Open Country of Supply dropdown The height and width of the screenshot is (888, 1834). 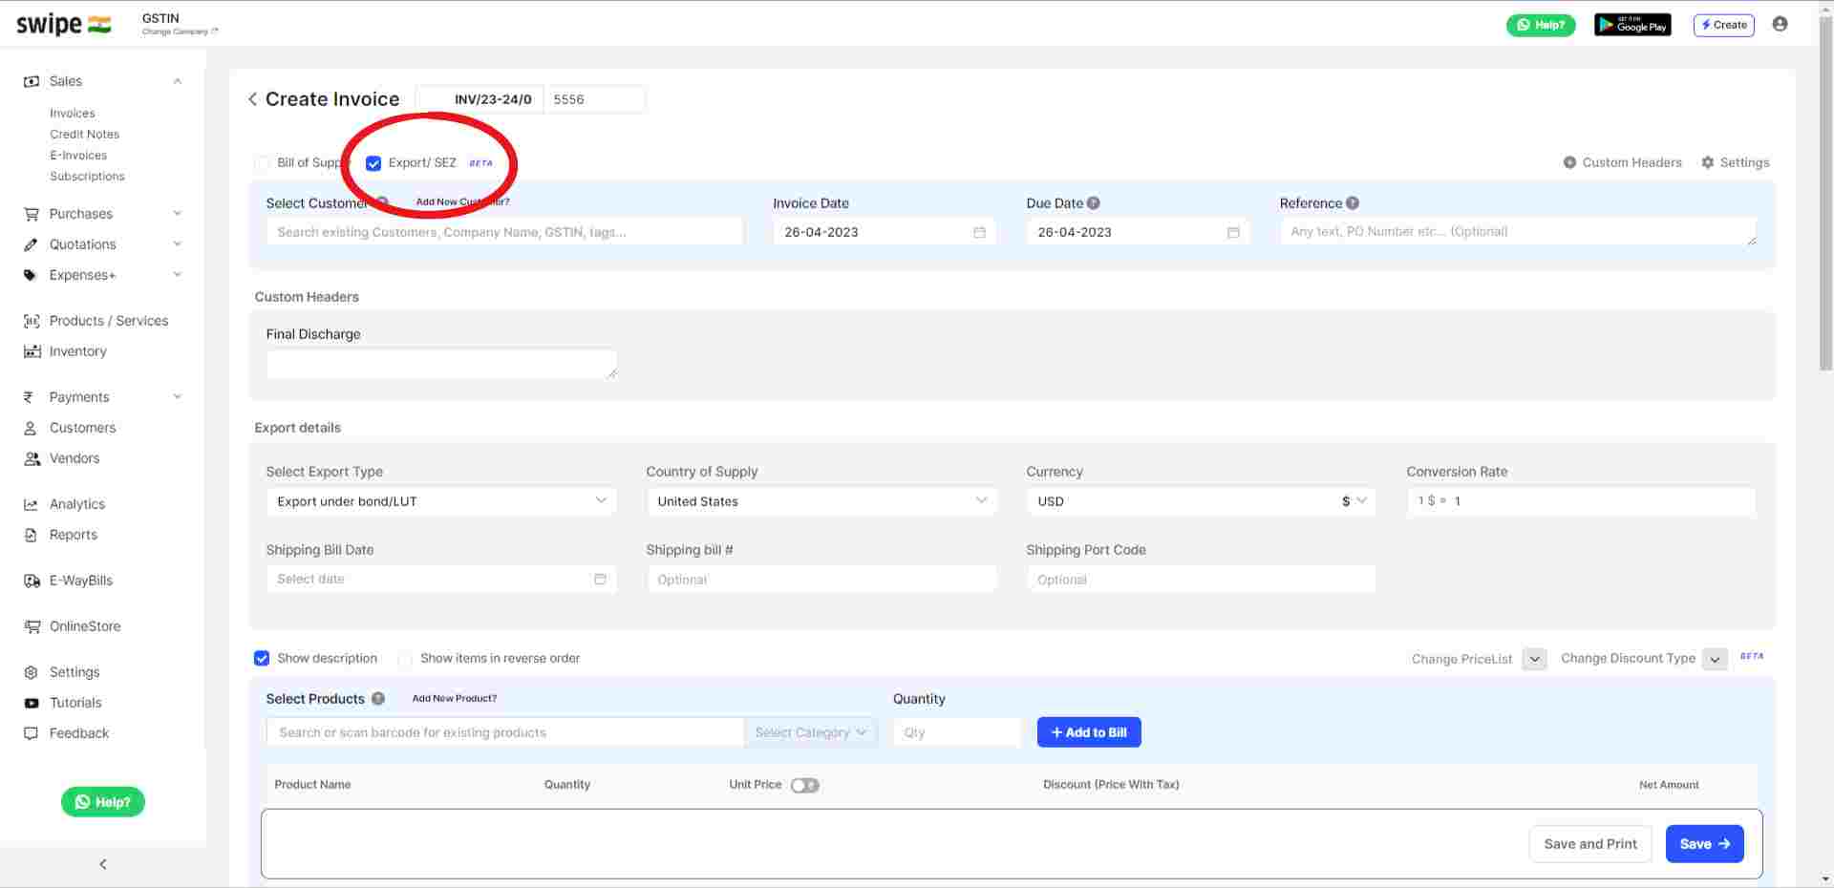(821, 501)
